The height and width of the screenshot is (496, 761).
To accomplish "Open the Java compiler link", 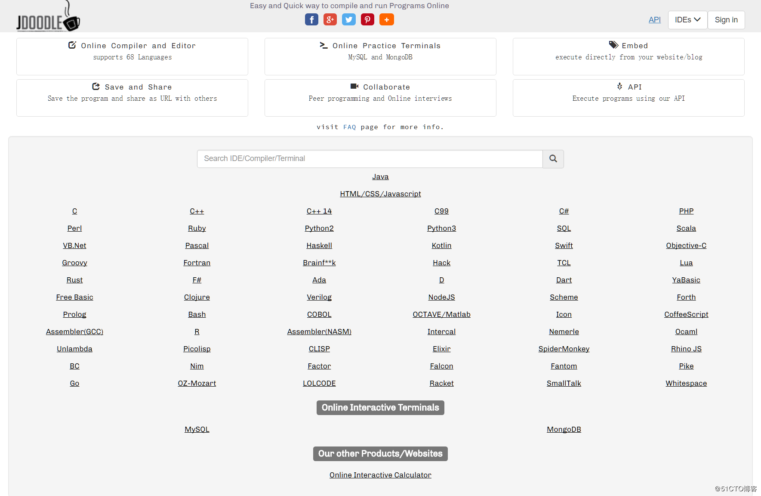I will [380, 177].
